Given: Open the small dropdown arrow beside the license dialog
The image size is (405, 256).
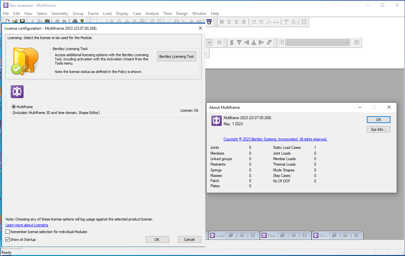Looking at the screenshot, I should [x=209, y=43].
